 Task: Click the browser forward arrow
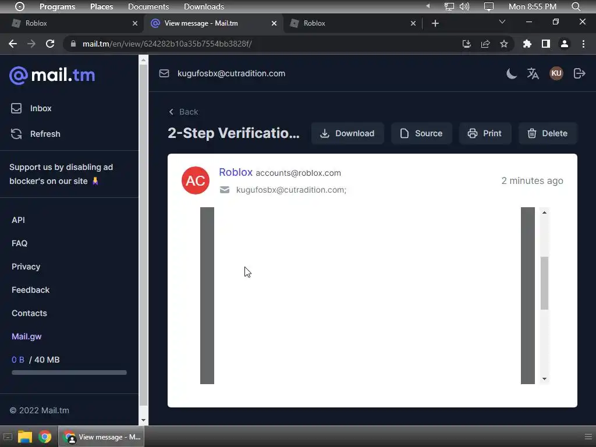point(31,44)
